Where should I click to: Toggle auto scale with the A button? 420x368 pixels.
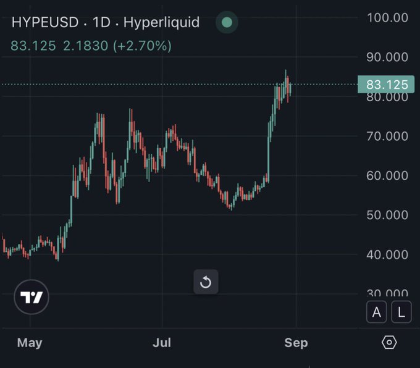tap(376, 312)
